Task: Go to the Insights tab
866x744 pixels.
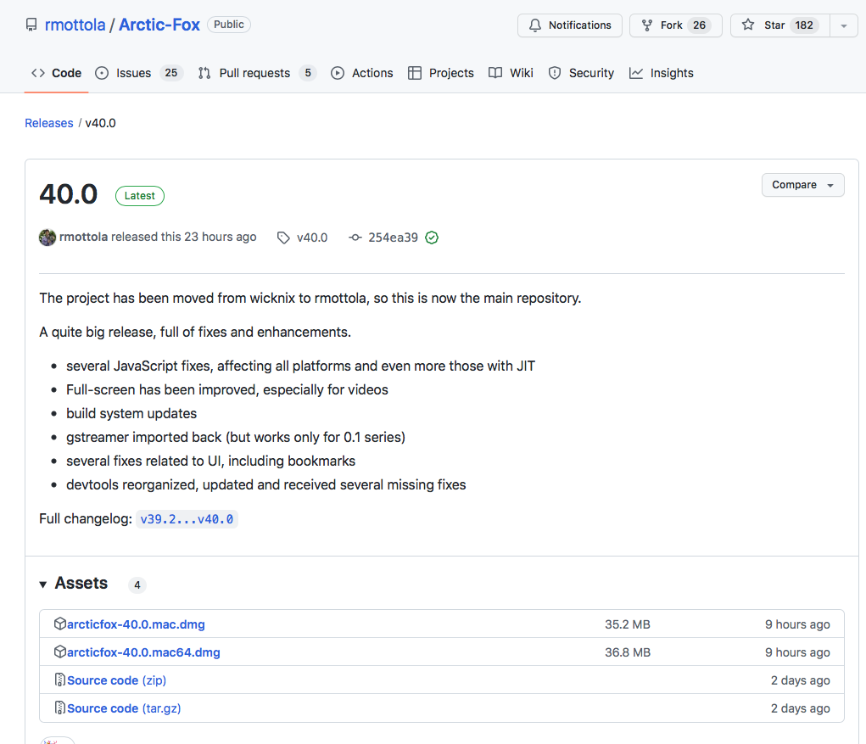Action: coord(662,73)
